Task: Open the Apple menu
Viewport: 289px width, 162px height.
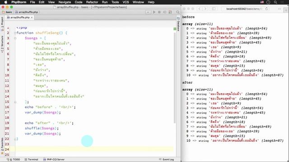Action: (6, 2)
